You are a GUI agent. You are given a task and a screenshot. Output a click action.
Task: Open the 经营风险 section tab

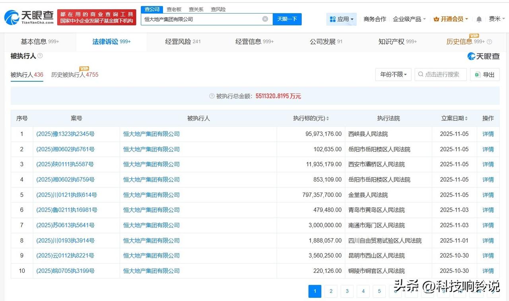(179, 41)
